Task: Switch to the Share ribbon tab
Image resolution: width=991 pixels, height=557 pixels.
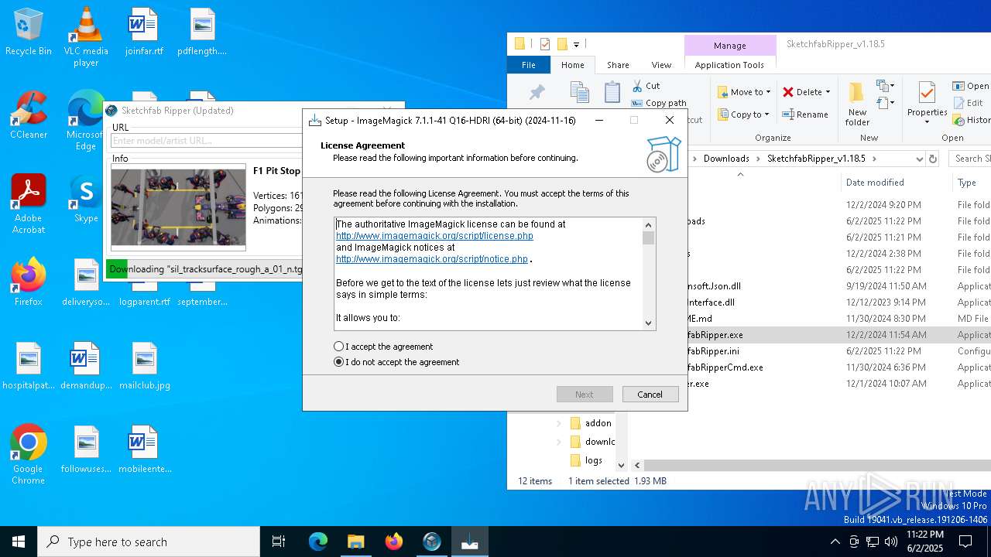Action: [618, 65]
